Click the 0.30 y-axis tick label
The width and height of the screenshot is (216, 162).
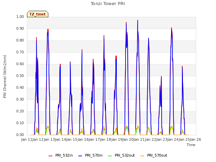(x=20, y=99)
